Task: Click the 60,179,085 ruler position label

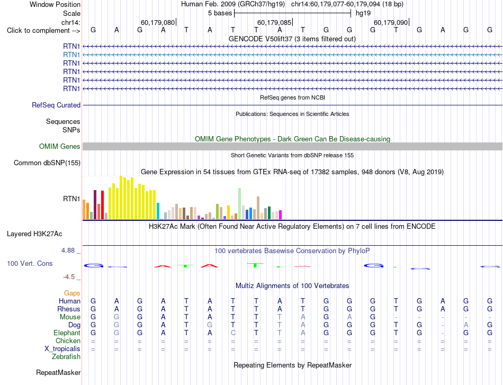Action: coord(274,22)
